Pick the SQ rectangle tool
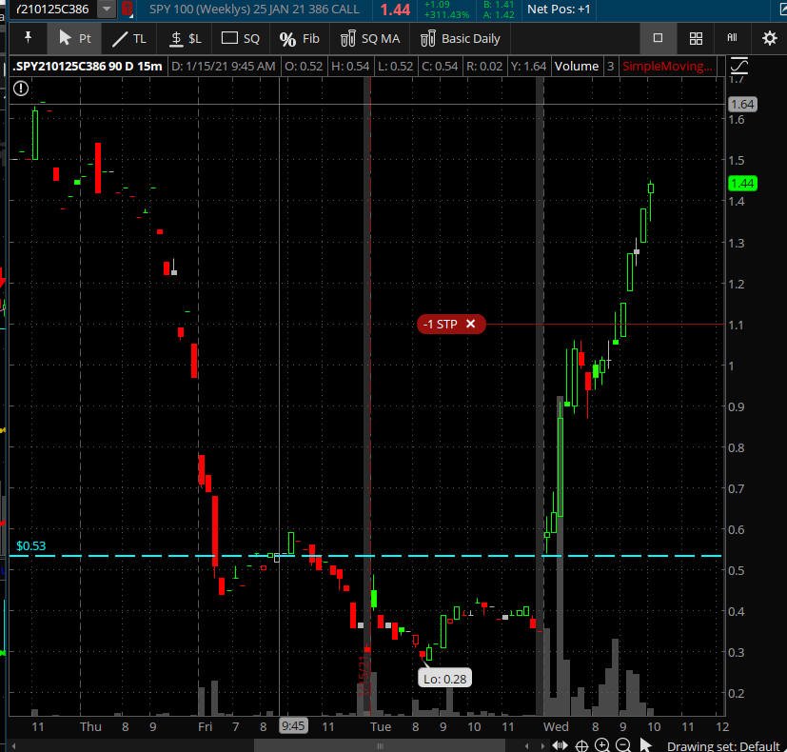Screen dimensions: 787x752 coord(241,38)
